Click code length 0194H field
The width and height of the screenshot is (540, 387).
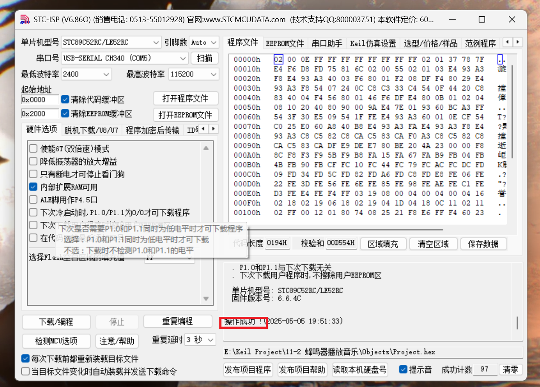click(x=277, y=243)
